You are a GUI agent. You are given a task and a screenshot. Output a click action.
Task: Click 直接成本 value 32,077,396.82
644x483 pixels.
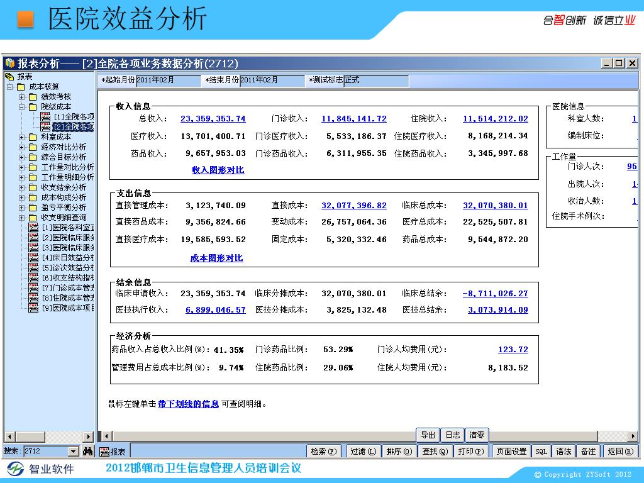pos(354,206)
